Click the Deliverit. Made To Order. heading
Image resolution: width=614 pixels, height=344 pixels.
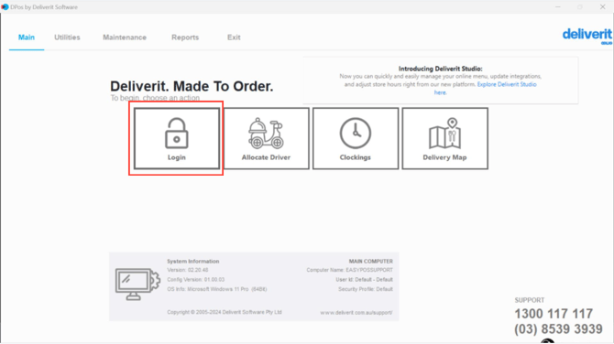192,86
